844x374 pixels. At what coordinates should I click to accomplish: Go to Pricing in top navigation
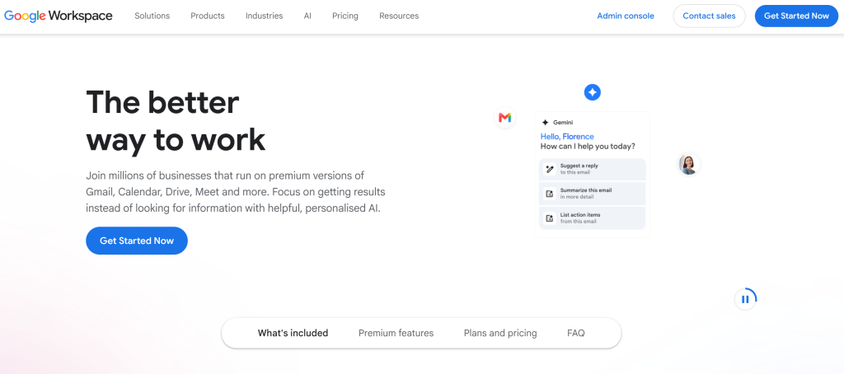[345, 16]
